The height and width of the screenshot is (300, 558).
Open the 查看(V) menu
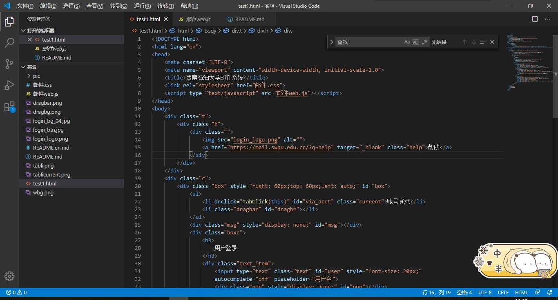pos(95,6)
